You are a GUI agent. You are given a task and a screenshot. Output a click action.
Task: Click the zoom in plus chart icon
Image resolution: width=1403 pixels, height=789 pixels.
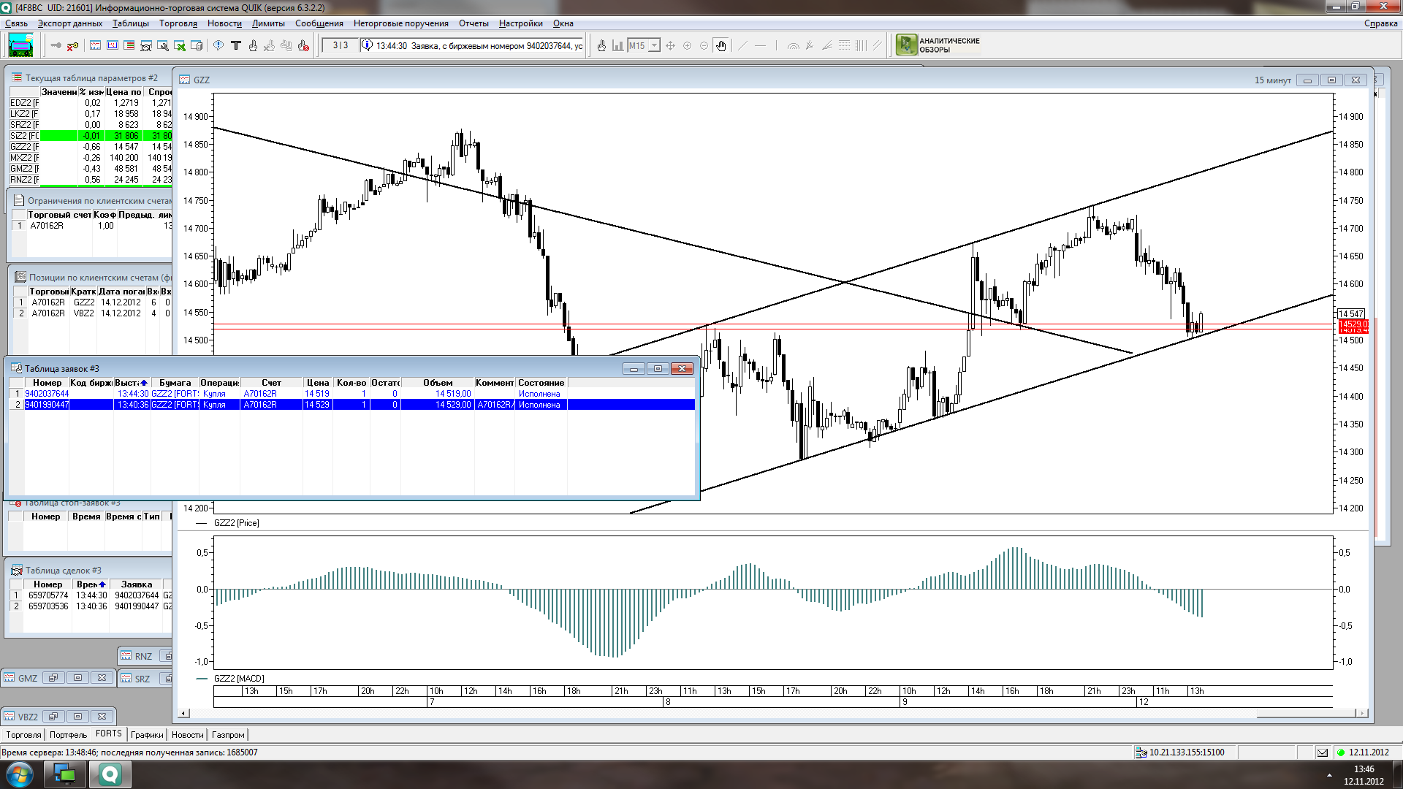coord(687,45)
